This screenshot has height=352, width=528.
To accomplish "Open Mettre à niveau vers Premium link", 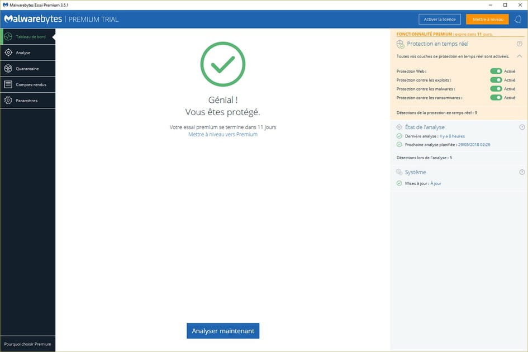I will [x=222, y=134].
